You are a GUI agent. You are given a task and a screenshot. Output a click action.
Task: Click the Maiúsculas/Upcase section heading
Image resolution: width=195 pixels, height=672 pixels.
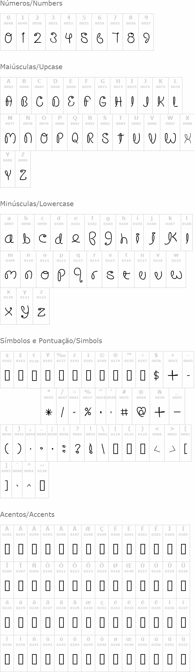tap(31, 67)
